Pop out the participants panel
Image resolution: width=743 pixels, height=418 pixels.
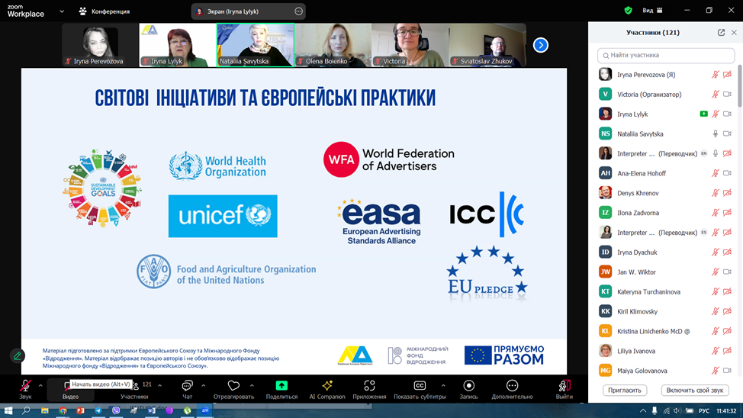[x=721, y=32]
